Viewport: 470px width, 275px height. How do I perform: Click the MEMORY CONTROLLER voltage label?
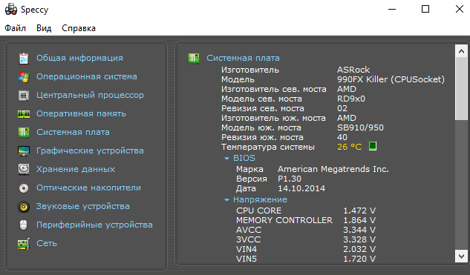[x=284, y=220]
